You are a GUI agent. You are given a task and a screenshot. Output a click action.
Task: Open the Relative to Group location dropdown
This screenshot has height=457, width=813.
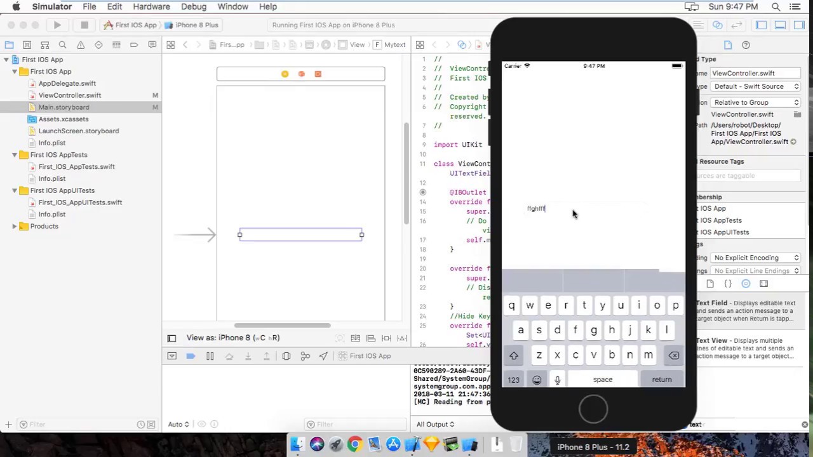tap(756, 102)
